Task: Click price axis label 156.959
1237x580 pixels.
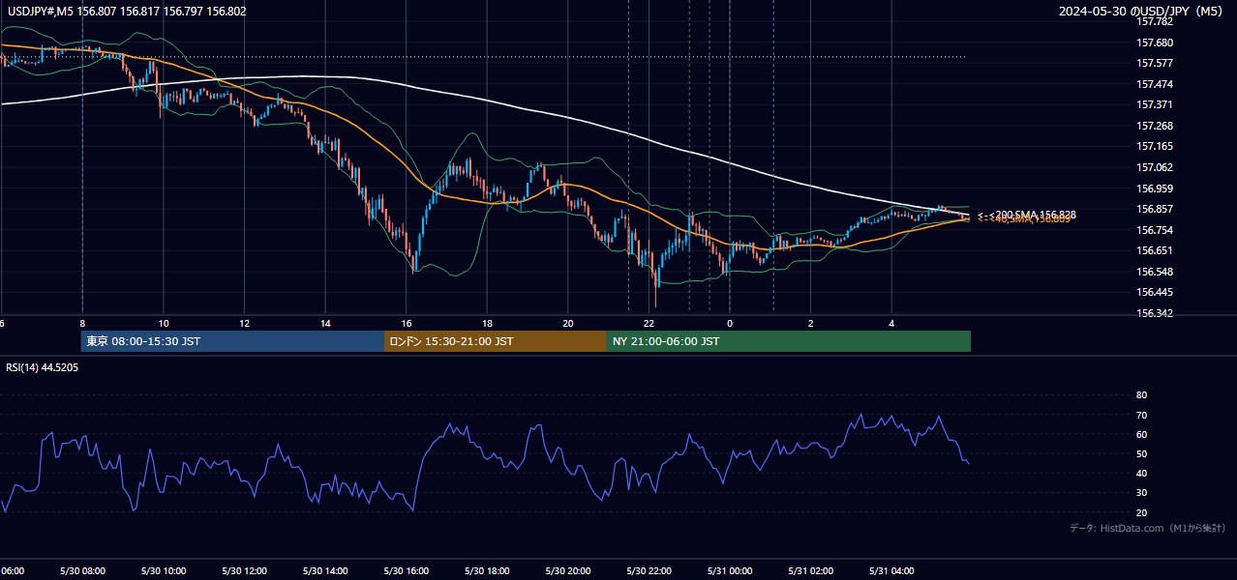Action: (x=1155, y=188)
